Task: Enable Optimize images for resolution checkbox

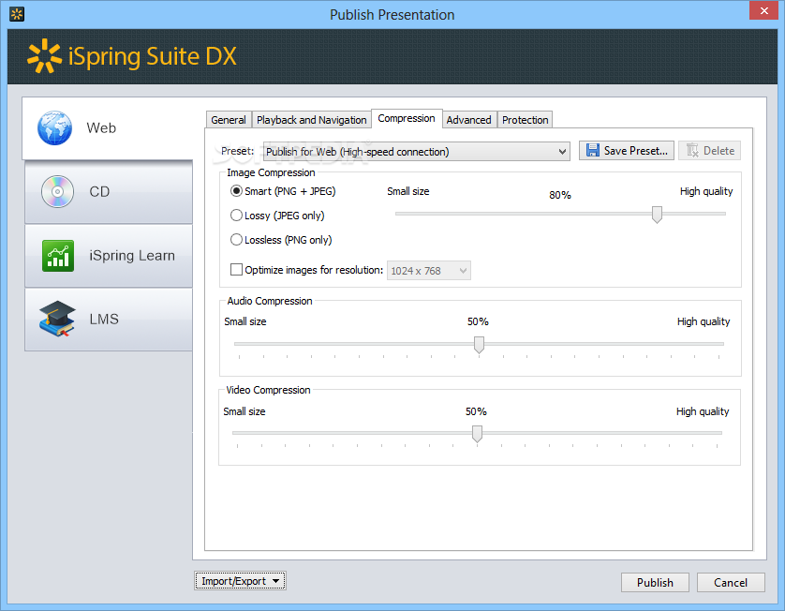Action: click(x=236, y=270)
